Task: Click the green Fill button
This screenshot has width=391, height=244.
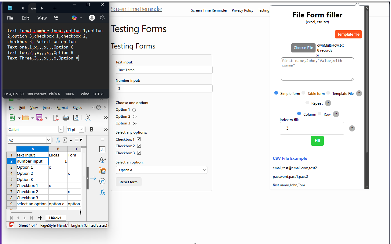Action: tap(317, 141)
